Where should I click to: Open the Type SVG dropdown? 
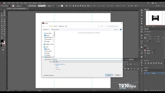point(87,62)
